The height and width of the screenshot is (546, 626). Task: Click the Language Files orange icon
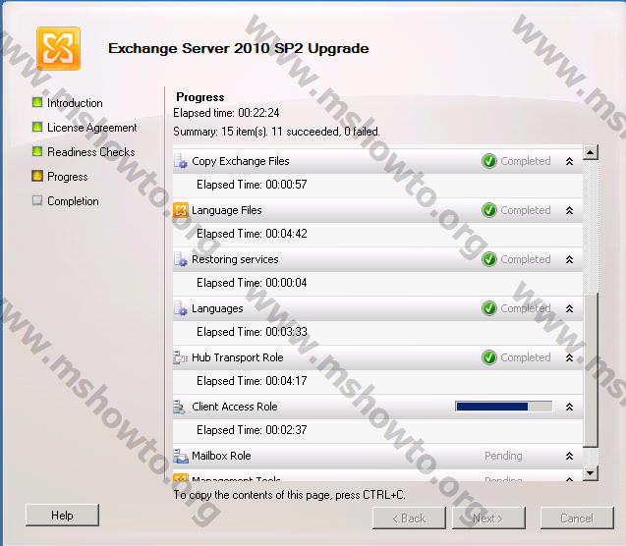pos(181,210)
